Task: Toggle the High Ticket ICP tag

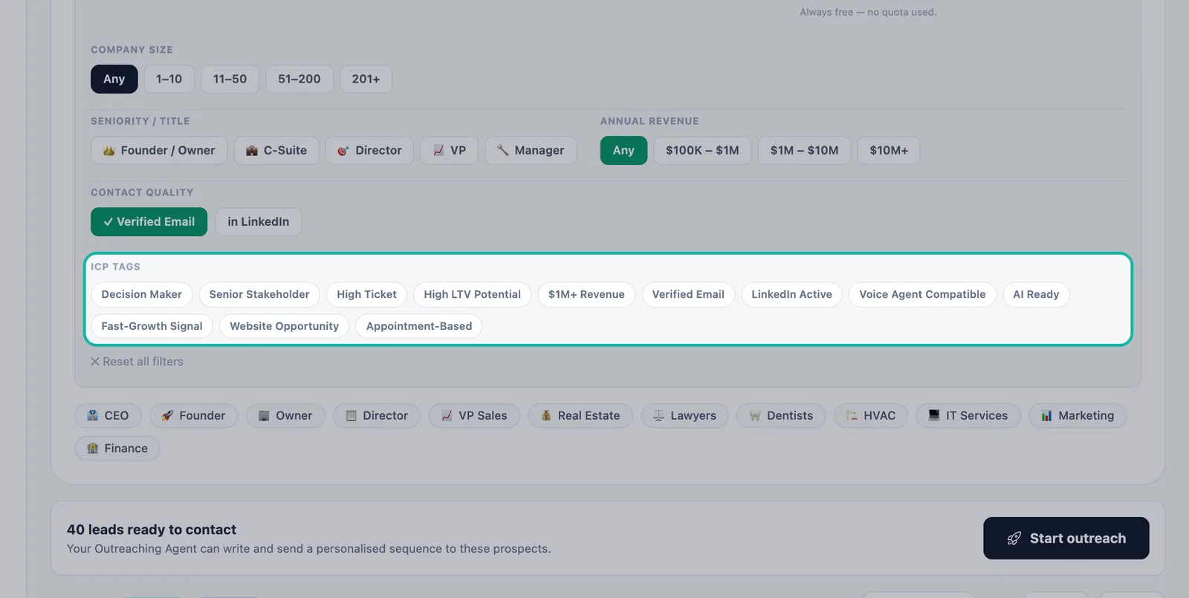Action: [366, 294]
